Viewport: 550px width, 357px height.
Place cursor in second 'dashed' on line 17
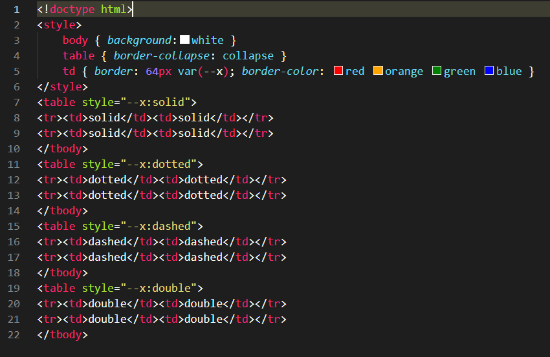203,257
